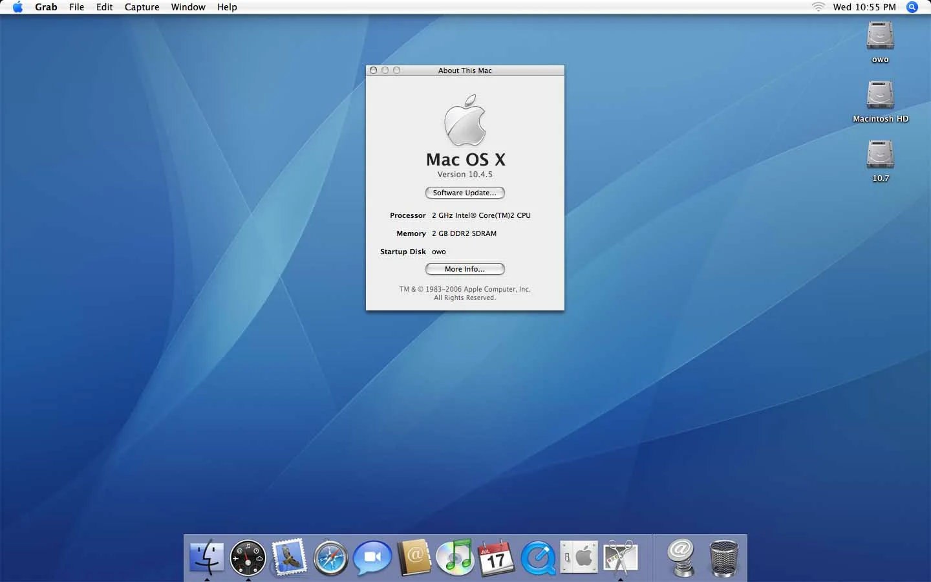
Task: Click Version 10.4.5 text
Action: coord(465,175)
